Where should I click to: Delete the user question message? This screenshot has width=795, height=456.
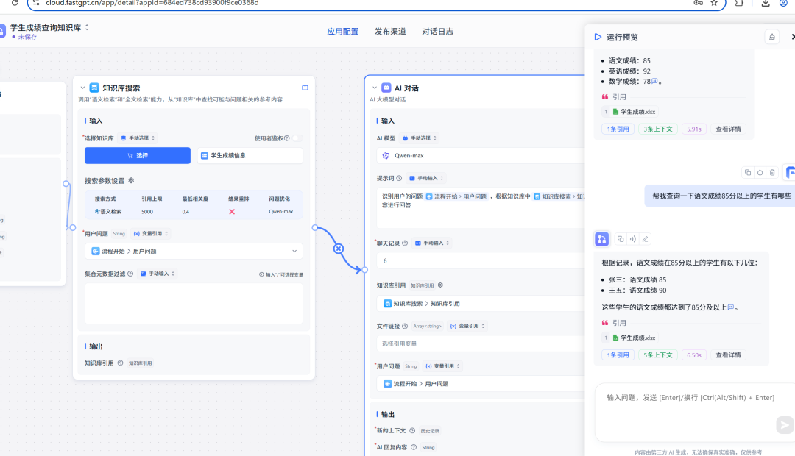pos(771,173)
